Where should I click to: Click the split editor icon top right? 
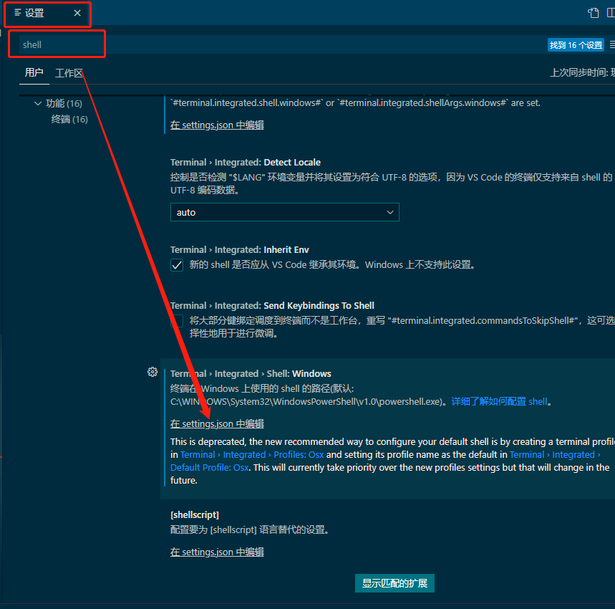pos(611,13)
